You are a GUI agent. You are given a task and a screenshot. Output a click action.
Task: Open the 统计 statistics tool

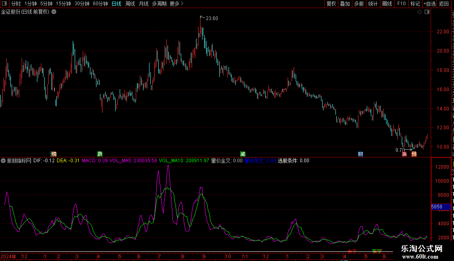click(373, 4)
